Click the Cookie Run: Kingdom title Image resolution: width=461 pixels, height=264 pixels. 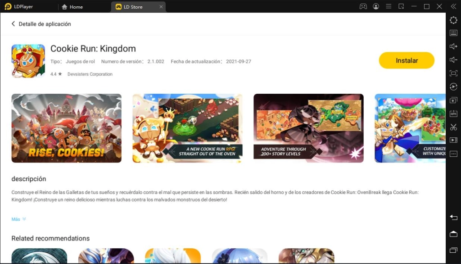pyautogui.click(x=93, y=49)
